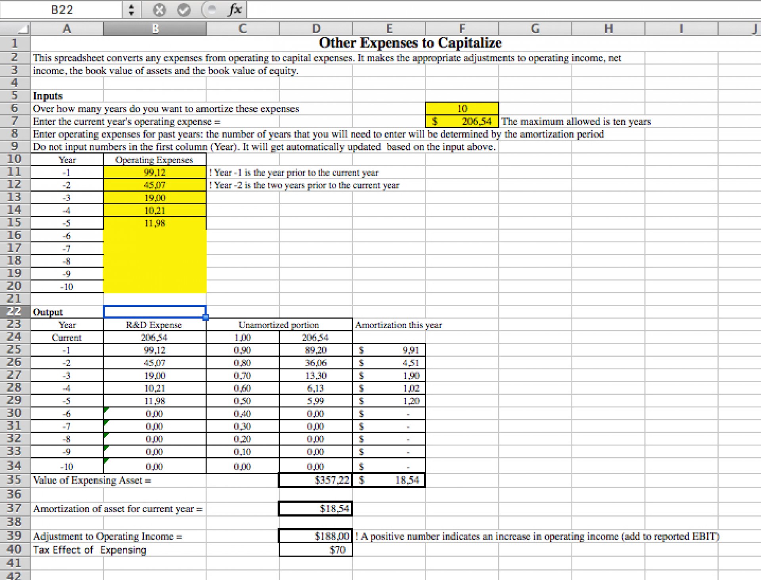Click the total amortization cell 18.54 in row 35
The width and height of the screenshot is (761, 580).
(389, 480)
